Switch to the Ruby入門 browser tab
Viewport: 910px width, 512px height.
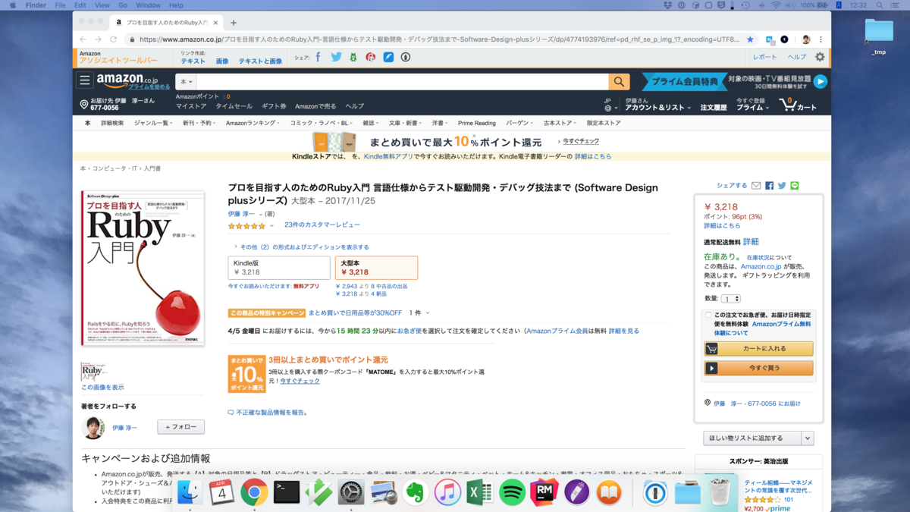[x=166, y=23]
